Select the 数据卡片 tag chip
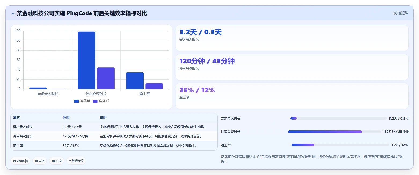This screenshot has height=175, width=419. pyautogui.click(x=76, y=161)
